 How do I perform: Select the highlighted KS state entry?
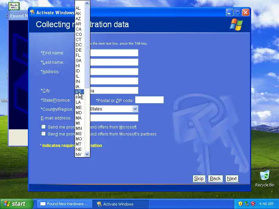click(80, 92)
